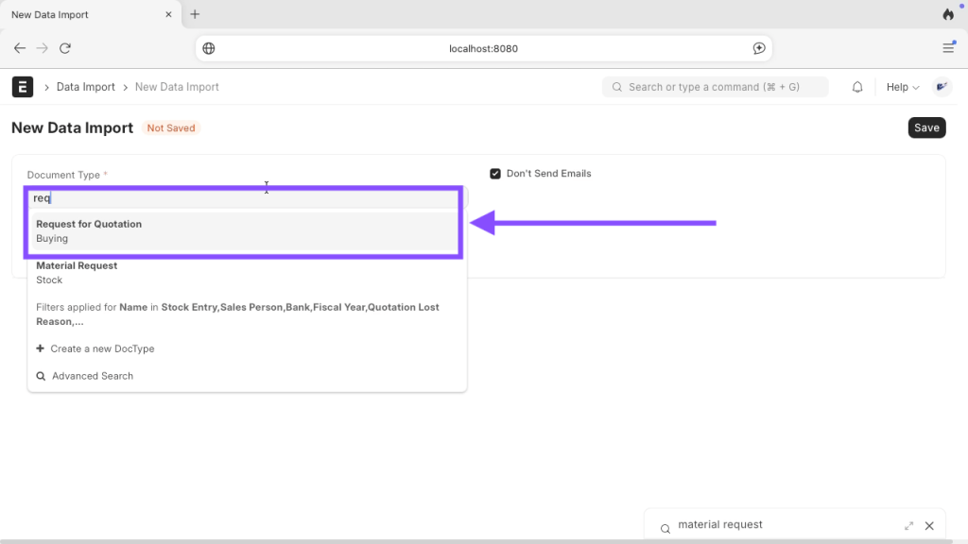Click the user avatar icon
This screenshot has height=544, width=968.
[942, 87]
